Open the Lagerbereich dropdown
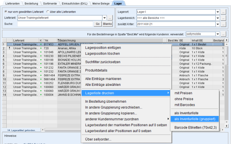 click(x=218, y=18)
